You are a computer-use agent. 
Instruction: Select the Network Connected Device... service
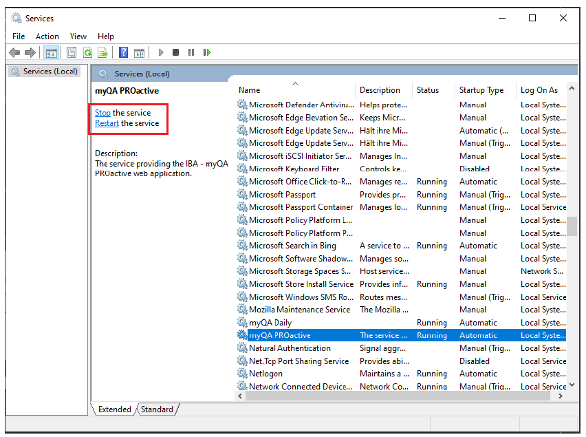(x=402, y=386)
